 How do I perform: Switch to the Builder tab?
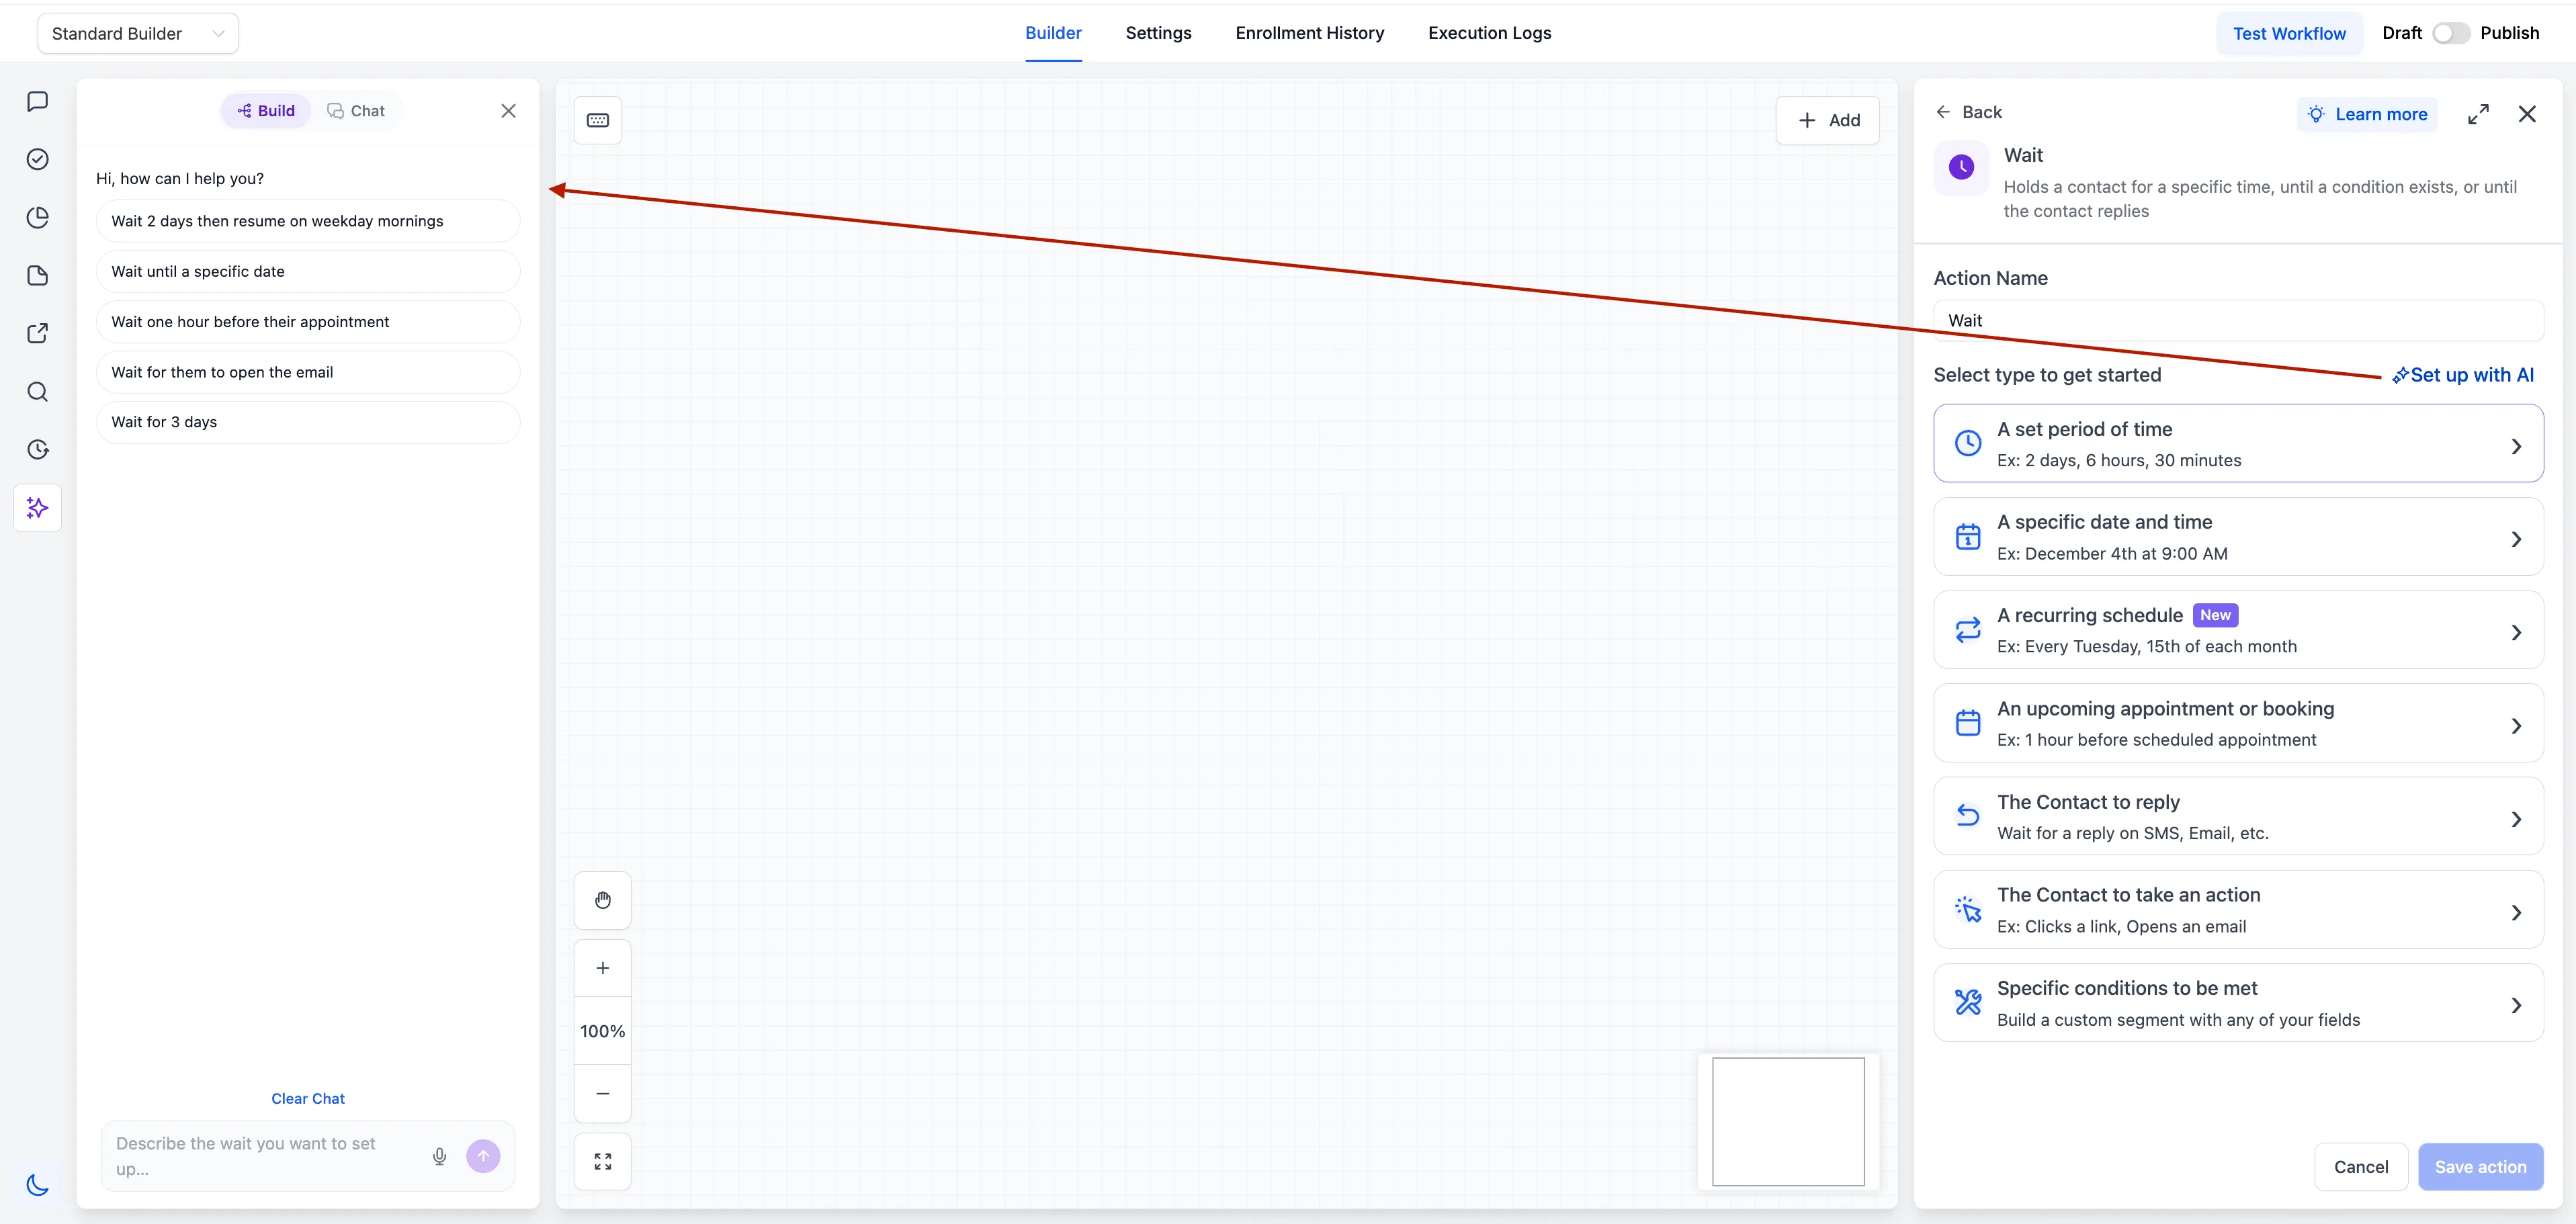pos(1053,33)
